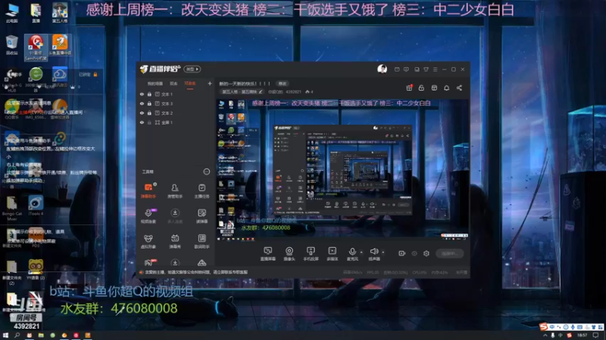This screenshot has height=340, width=606.
Task: Click the start-stream button at bottom right
Action: point(450,253)
